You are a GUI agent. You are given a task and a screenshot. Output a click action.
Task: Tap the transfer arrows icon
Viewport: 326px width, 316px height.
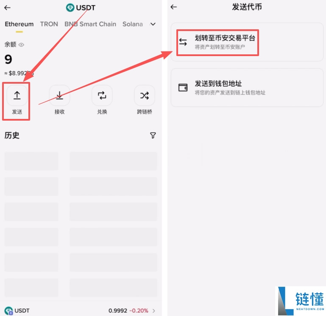point(183,42)
